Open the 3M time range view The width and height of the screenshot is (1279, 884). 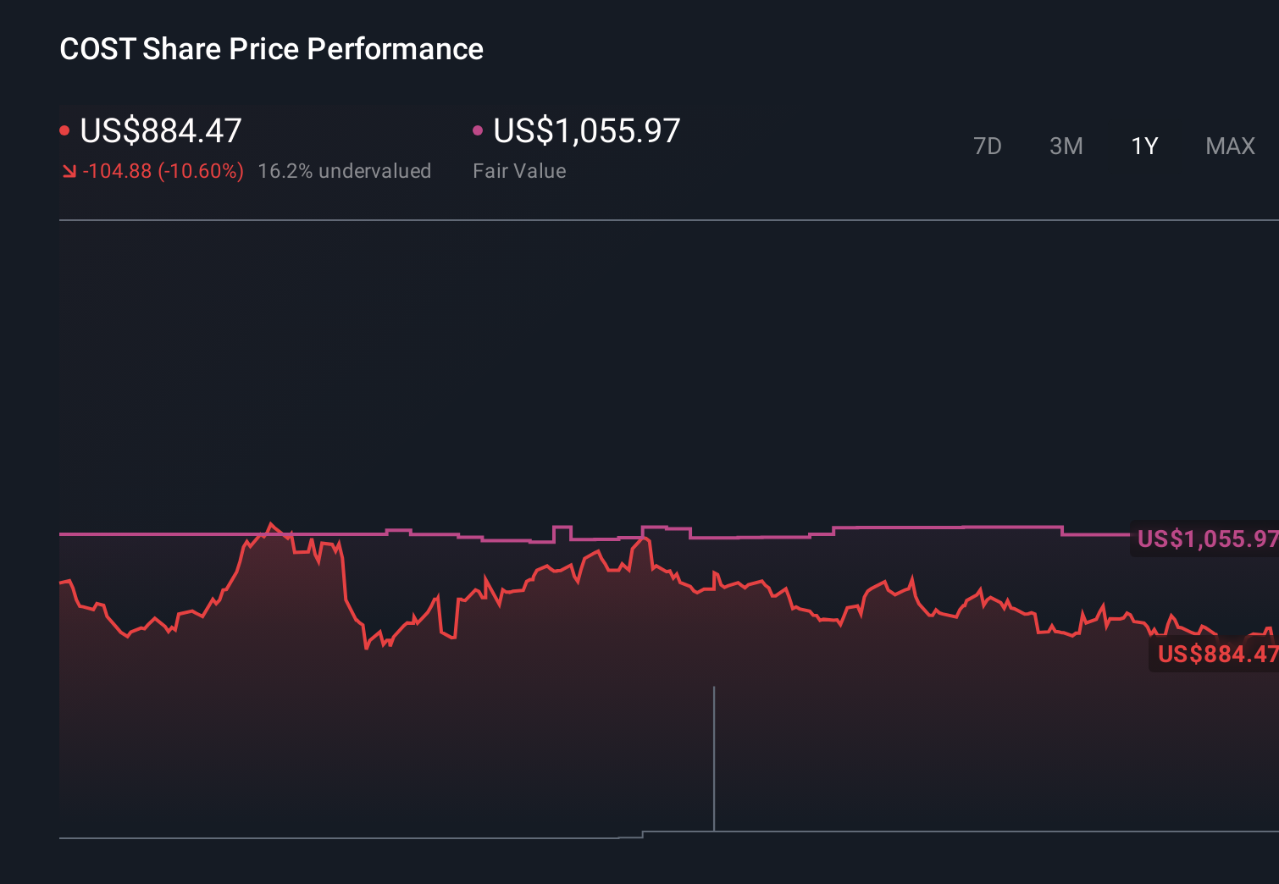pyautogui.click(x=1066, y=146)
